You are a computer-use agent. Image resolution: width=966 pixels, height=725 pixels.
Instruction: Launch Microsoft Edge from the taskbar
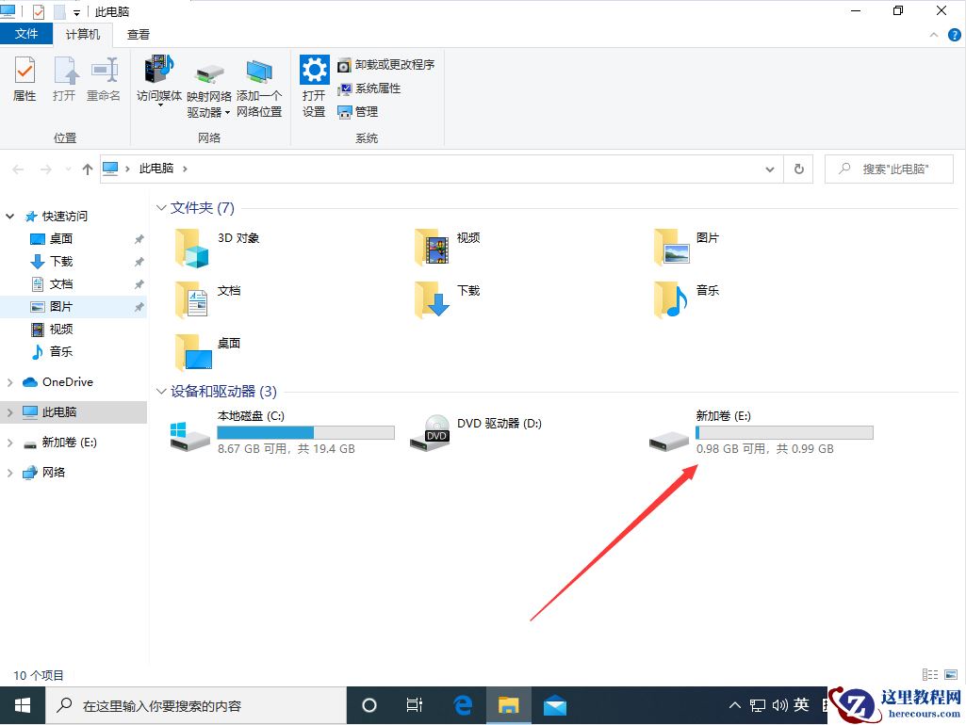(x=462, y=704)
